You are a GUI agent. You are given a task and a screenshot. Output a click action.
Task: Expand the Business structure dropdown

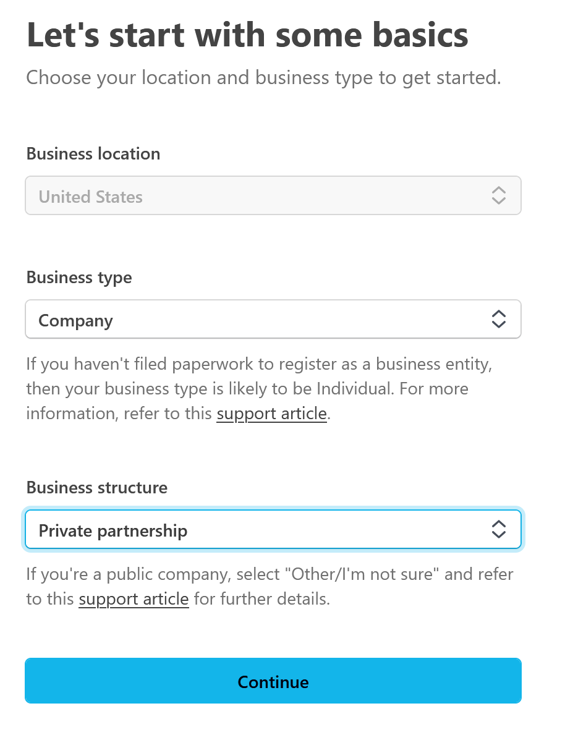273,530
